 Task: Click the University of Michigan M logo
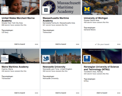pos(87,10)
